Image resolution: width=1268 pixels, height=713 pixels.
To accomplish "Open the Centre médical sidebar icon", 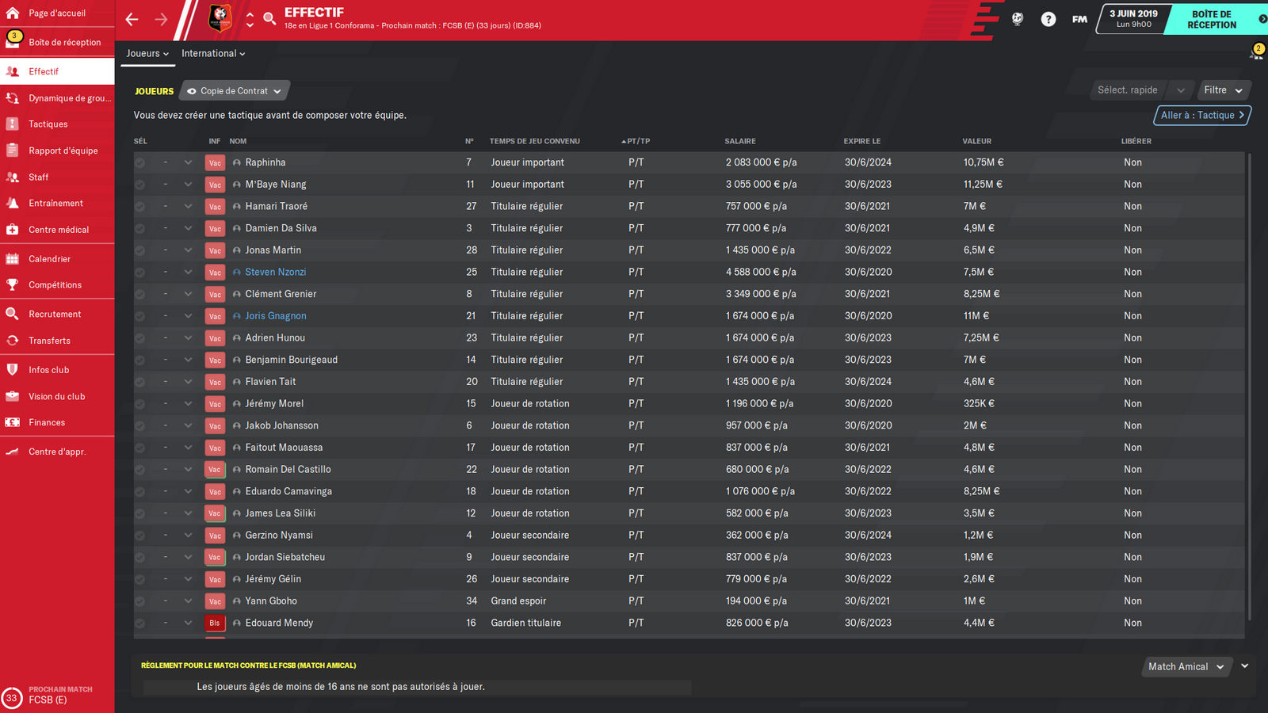I will pos(13,230).
